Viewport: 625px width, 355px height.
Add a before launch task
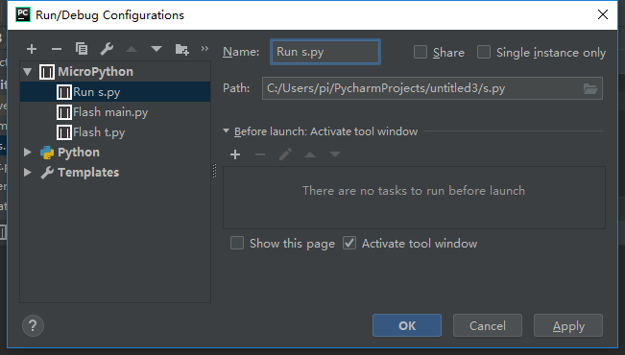pos(235,154)
